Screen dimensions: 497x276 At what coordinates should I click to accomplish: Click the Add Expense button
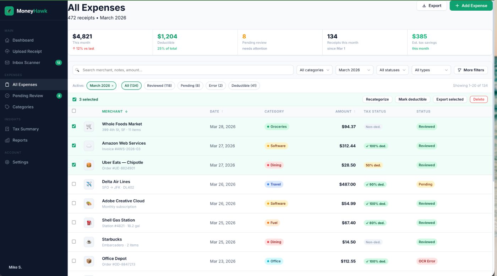pos(471,6)
